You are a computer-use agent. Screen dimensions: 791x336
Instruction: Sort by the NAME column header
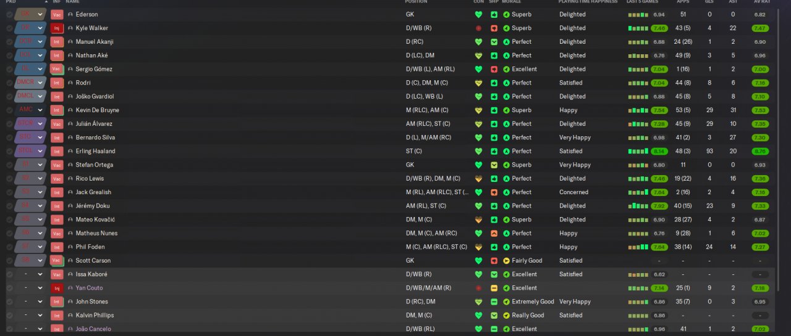72,2
